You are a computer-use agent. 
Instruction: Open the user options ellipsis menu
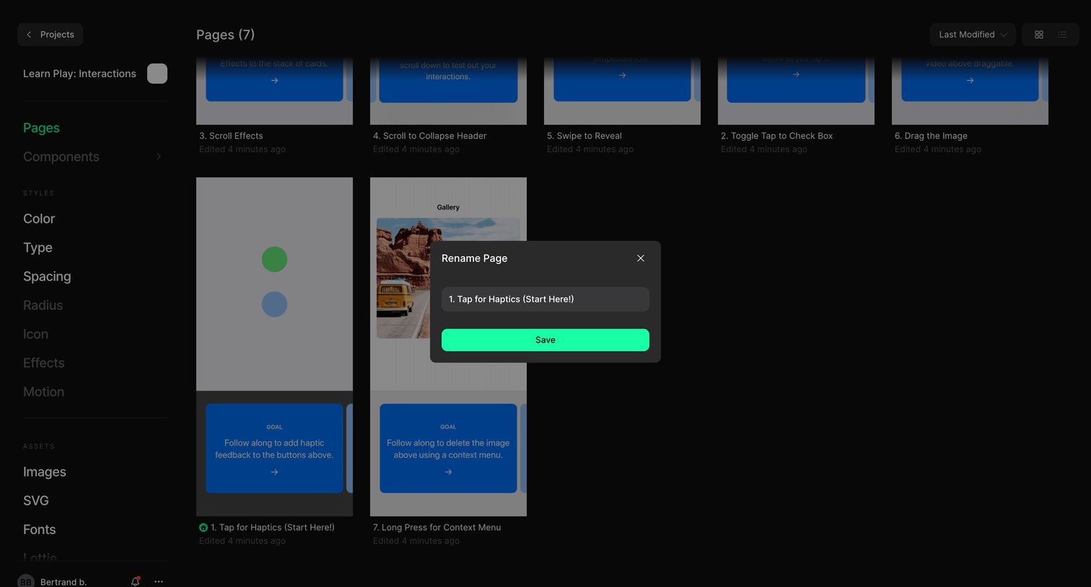[x=159, y=581]
